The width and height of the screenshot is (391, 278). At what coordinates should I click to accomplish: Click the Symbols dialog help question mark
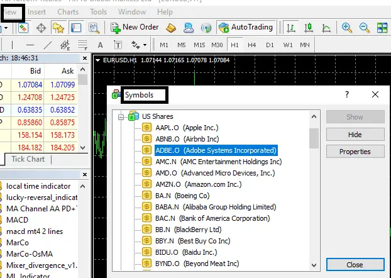(x=347, y=94)
